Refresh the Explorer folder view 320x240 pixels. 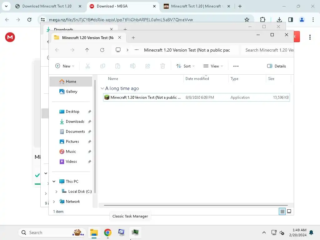tap(102, 50)
